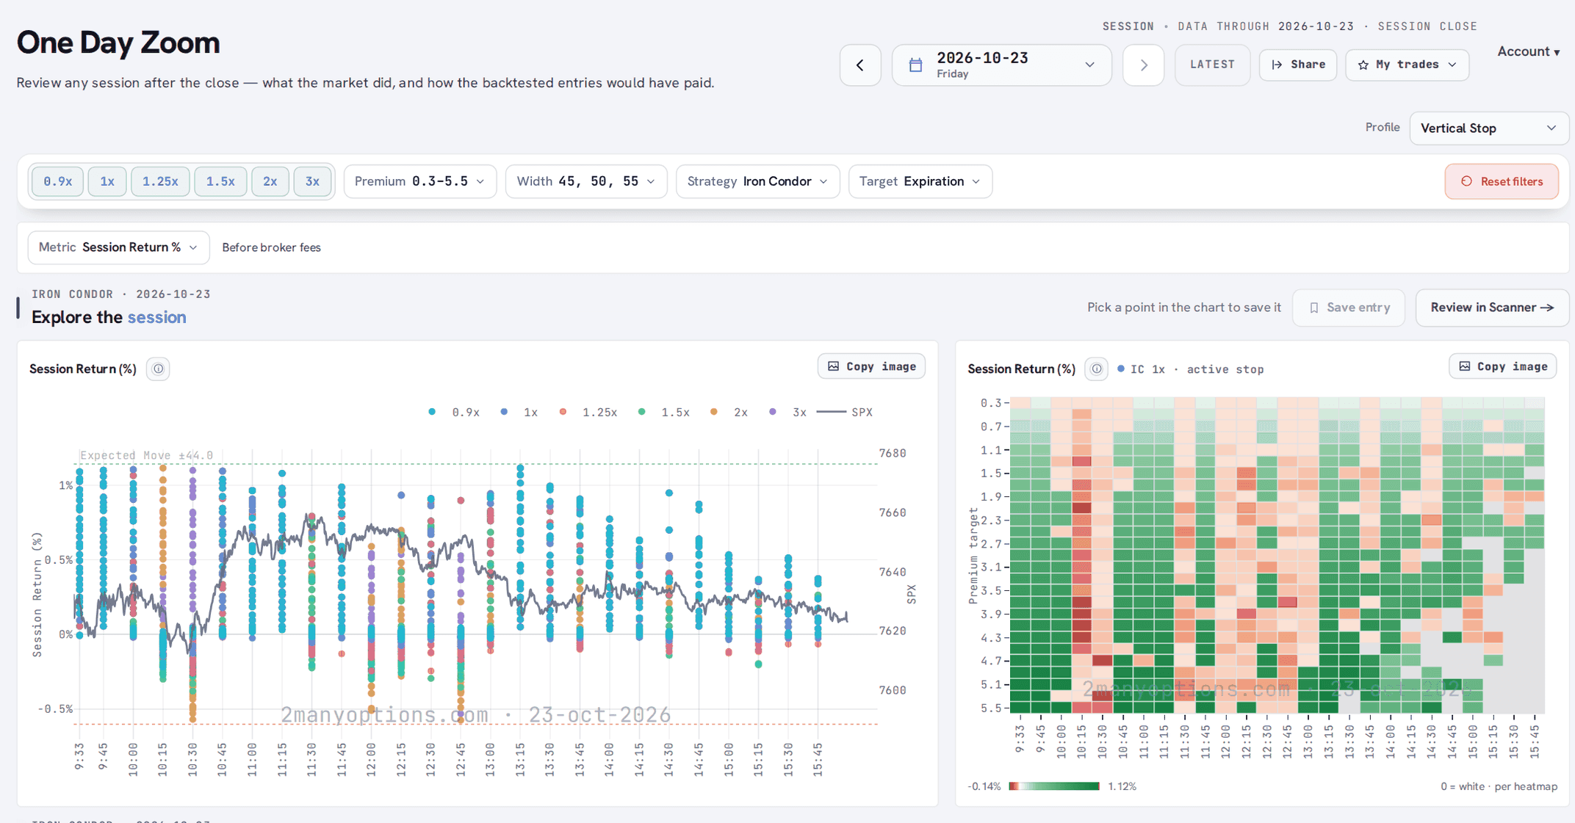Toggle the 0.9x stop multiplier chip
This screenshot has width=1575, height=823.
pyautogui.click(x=57, y=181)
